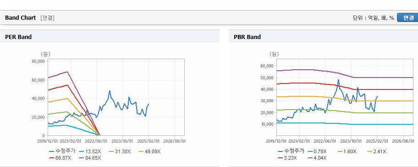Image resolution: width=418 pixels, height=167 pixels.
Task: Toggle 84.65X legend series in PER Band
Action: (x=90, y=158)
